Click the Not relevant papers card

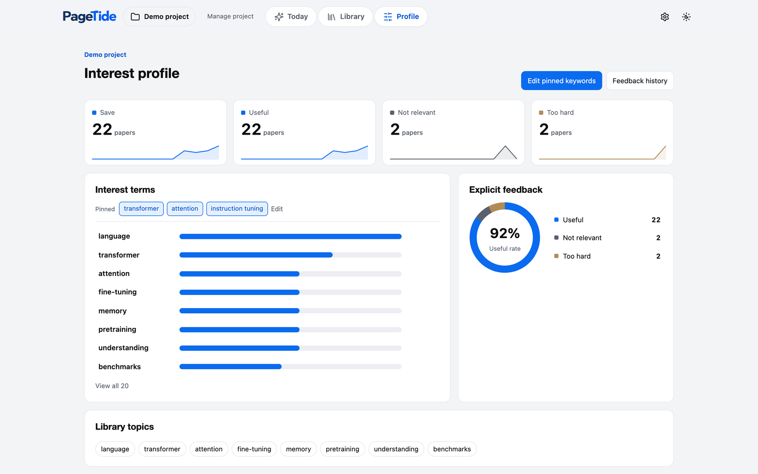tap(453, 132)
